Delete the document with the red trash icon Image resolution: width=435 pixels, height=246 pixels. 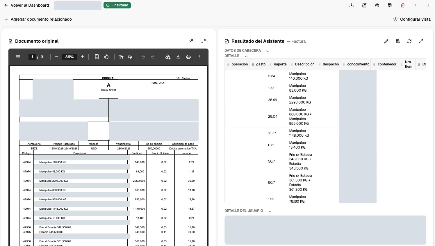pyautogui.click(x=403, y=5)
